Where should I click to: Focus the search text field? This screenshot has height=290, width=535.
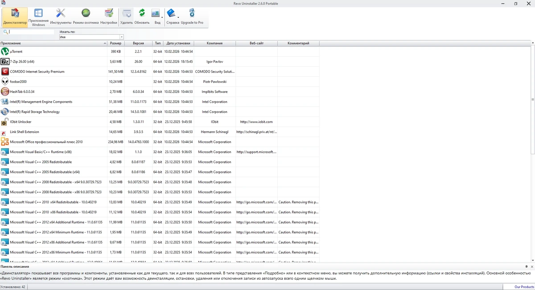tap(31, 32)
